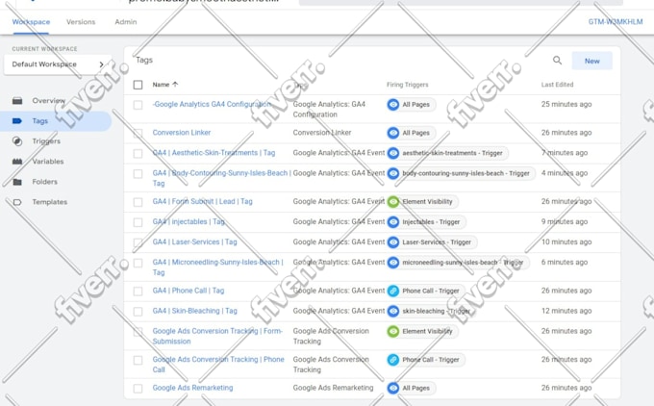
Task: Check the GA4 Microneedling row checkbox
Action: click(x=138, y=263)
